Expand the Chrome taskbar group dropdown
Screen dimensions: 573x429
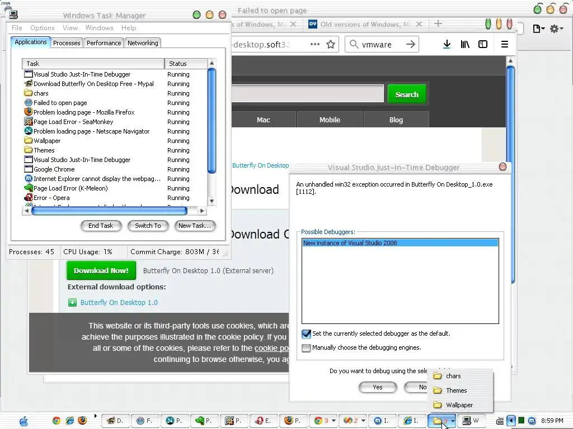click(x=334, y=421)
